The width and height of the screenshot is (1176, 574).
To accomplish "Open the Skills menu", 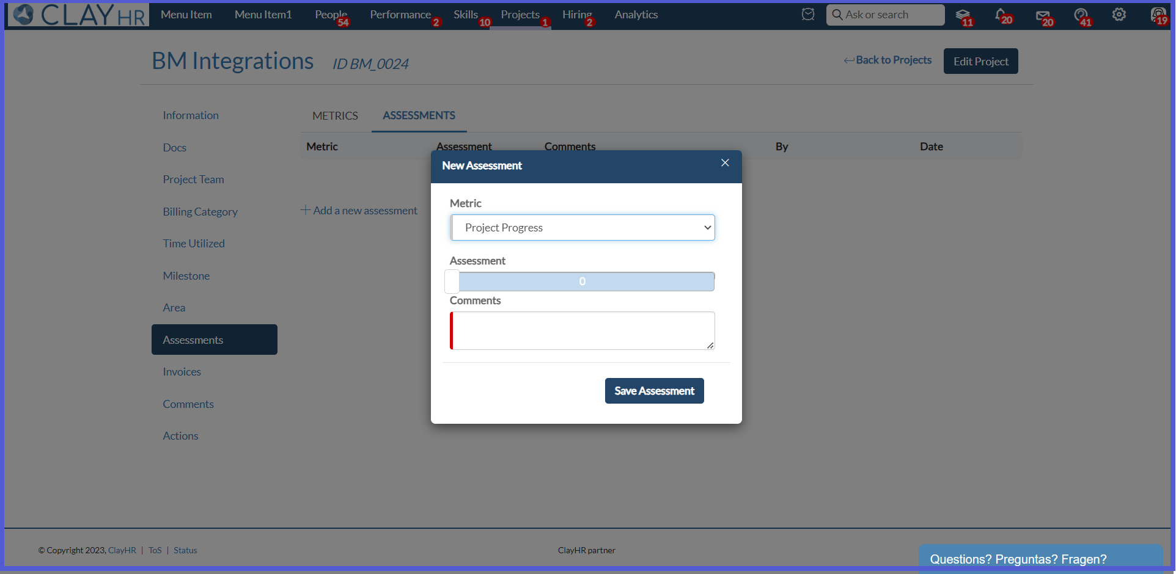I will click(466, 15).
